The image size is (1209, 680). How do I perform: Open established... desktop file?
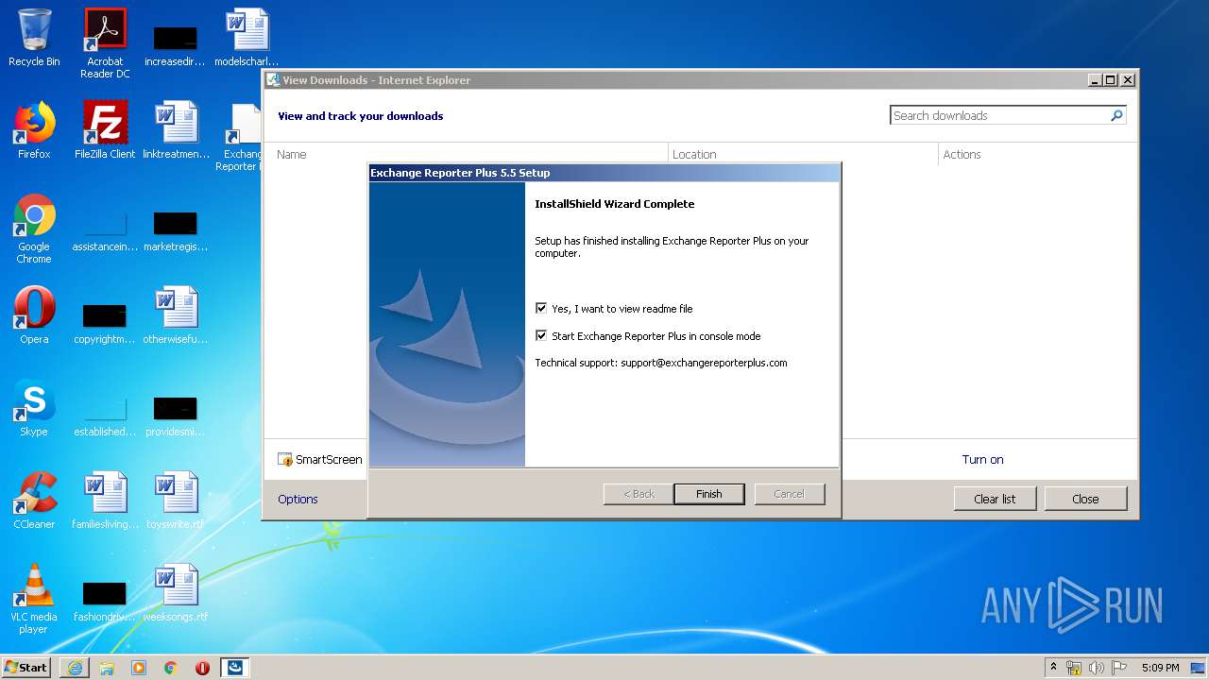105,415
